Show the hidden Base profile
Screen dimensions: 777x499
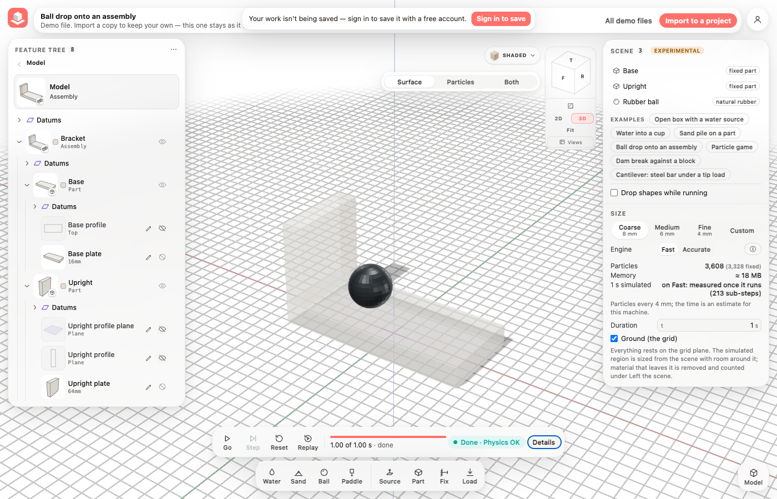pos(163,228)
